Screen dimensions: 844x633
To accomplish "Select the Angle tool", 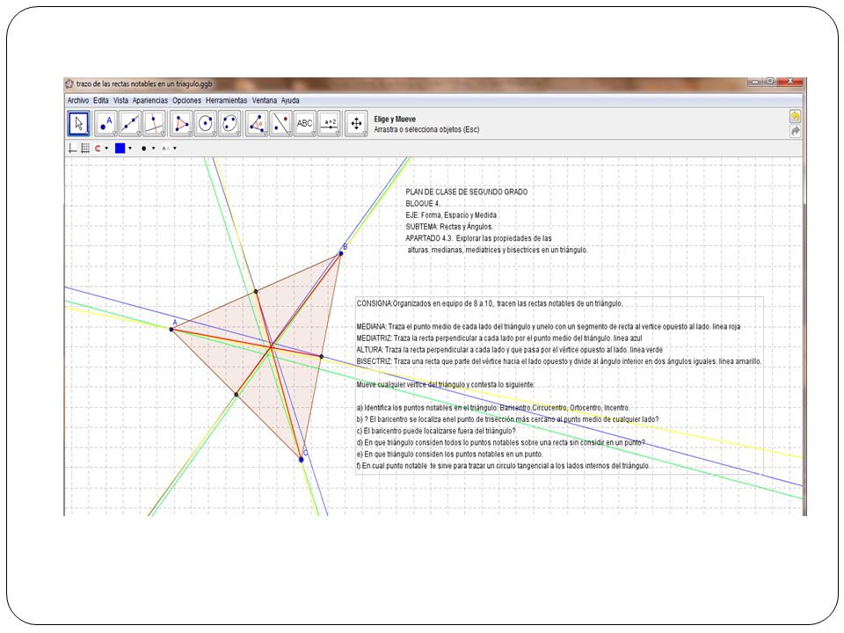I will [257, 124].
